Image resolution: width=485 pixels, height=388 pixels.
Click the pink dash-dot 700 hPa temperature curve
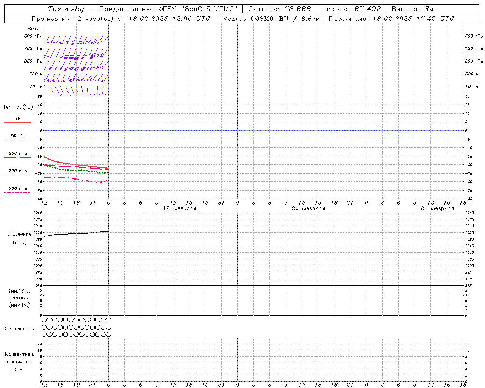(76, 179)
